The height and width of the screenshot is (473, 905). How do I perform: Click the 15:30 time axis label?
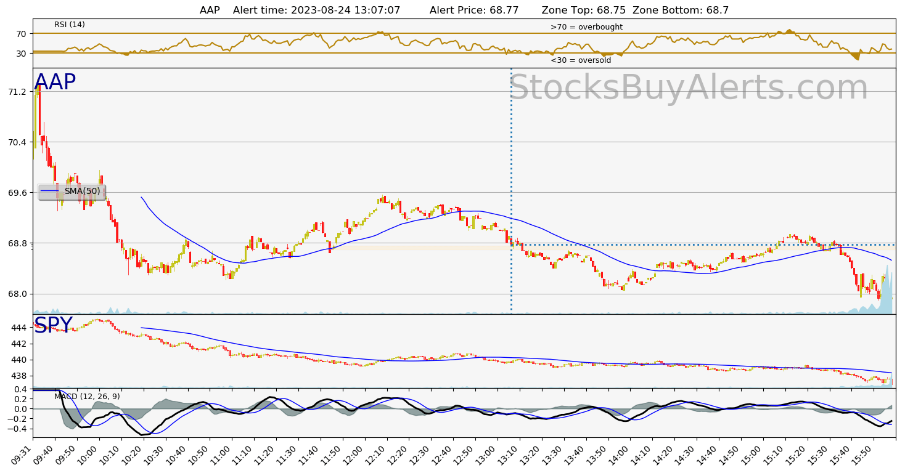816,456
